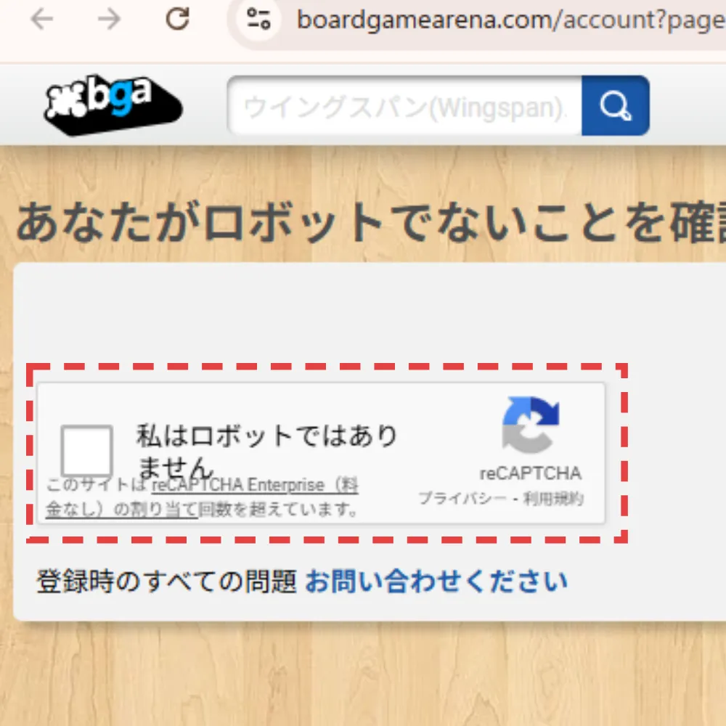Select the blue search magnifier icon
The height and width of the screenshot is (726, 726).
click(615, 105)
